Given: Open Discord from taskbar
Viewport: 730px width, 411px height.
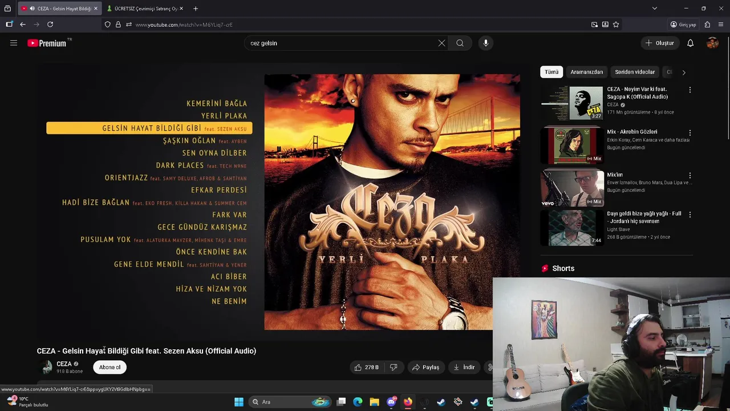Looking at the screenshot, I should [x=391, y=402].
